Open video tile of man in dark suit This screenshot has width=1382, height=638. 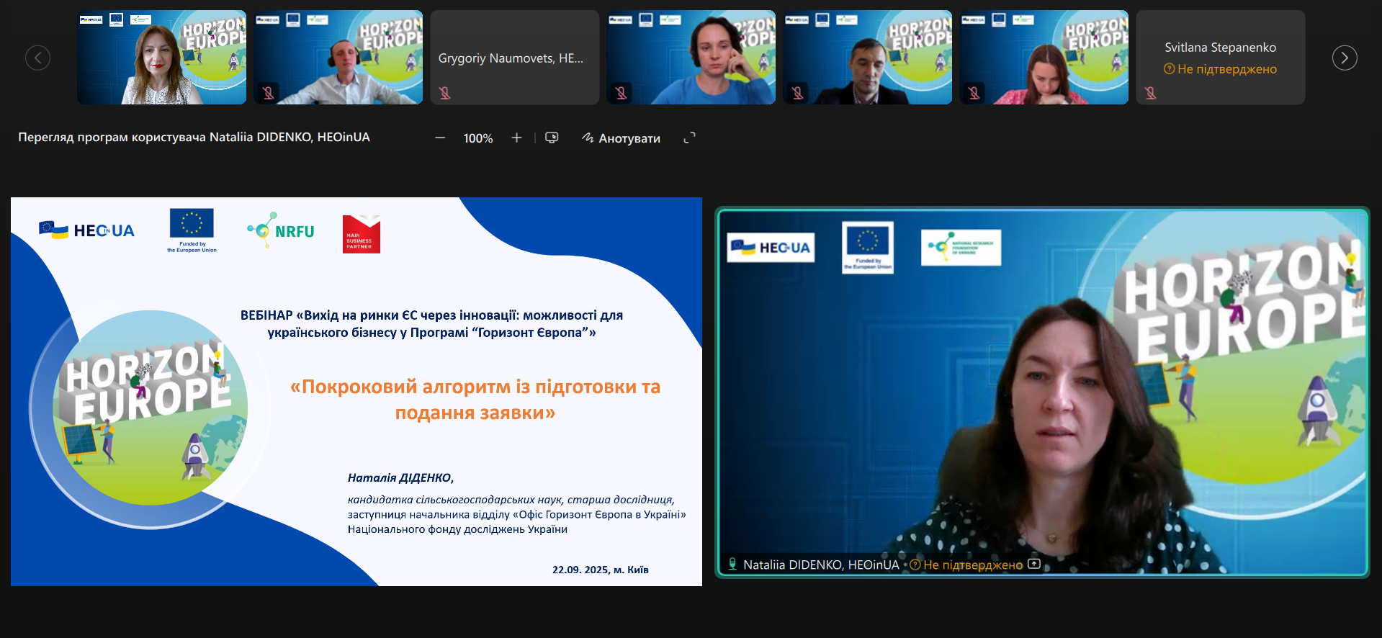(x=867, y=58)
